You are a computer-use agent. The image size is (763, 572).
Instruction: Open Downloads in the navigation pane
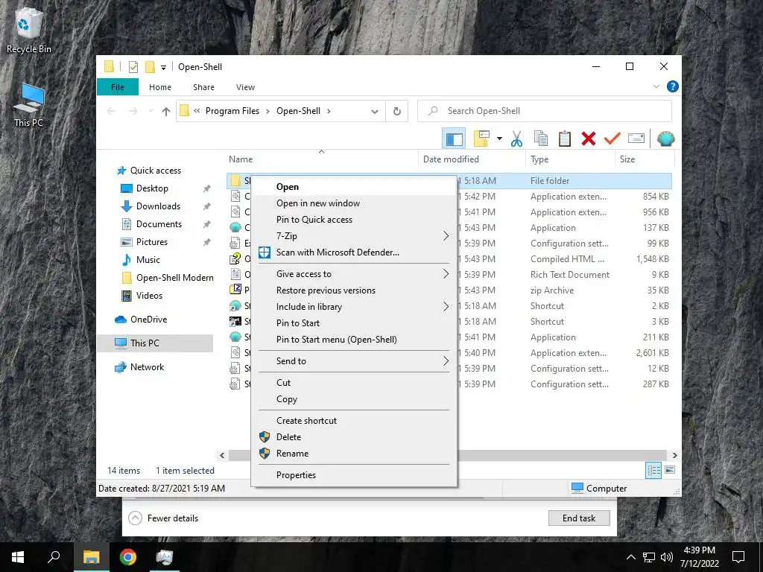158,206
